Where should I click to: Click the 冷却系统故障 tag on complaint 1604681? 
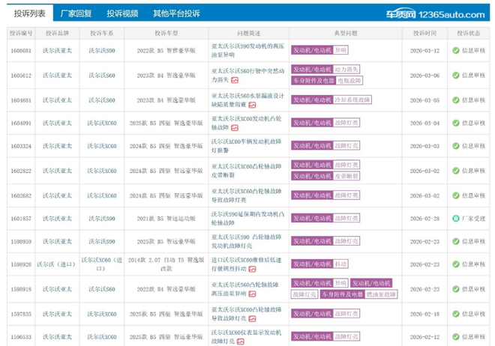(x=350, y=99)
